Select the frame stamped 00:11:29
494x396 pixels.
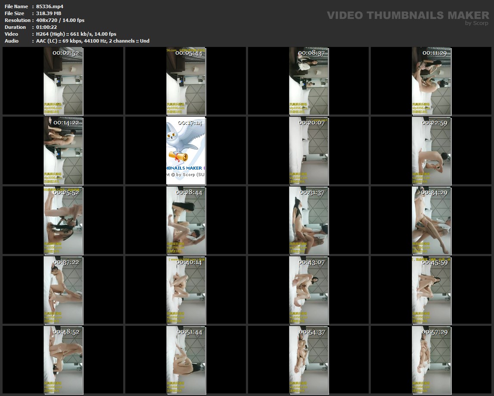tap(431, 81)
